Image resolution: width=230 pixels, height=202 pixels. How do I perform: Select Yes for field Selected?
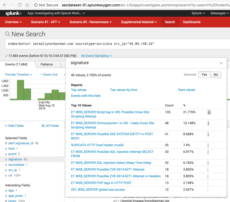coord(204,75)
